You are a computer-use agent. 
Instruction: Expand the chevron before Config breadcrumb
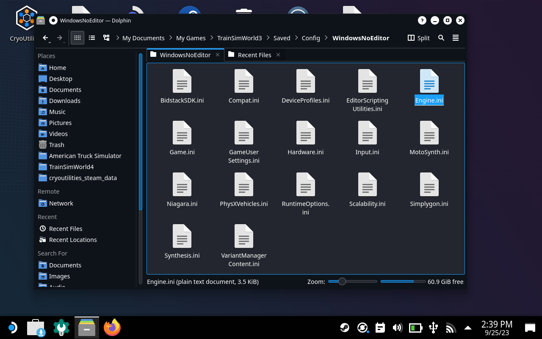[x=296, y=38]
